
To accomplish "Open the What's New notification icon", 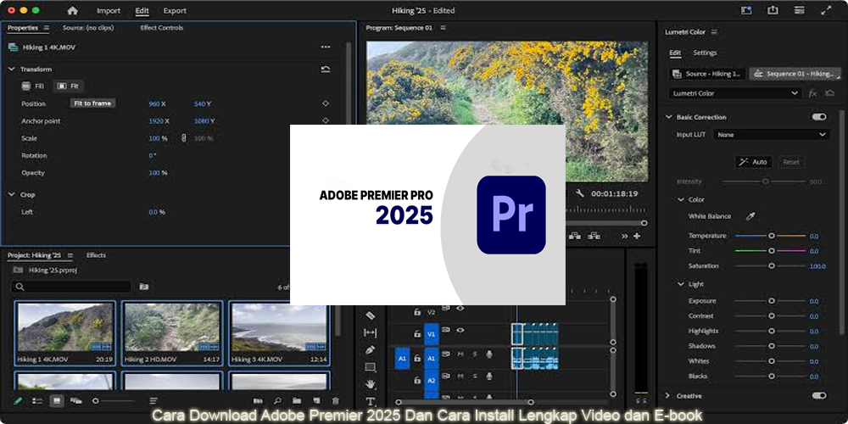I will [747, 10].
